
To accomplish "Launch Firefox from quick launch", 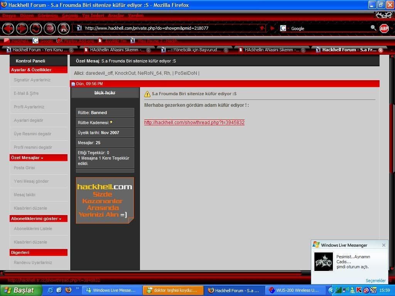I will pos(68,290).
